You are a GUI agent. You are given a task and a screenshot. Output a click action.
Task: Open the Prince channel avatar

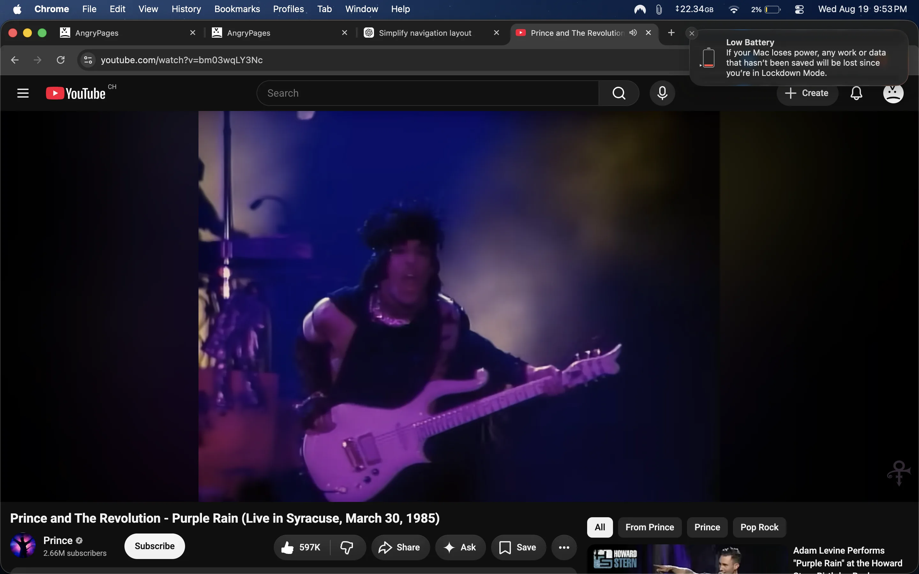[x=23, y=546]
